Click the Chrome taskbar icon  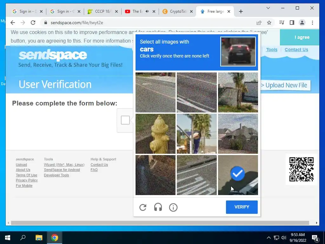(x=55, y=238)
